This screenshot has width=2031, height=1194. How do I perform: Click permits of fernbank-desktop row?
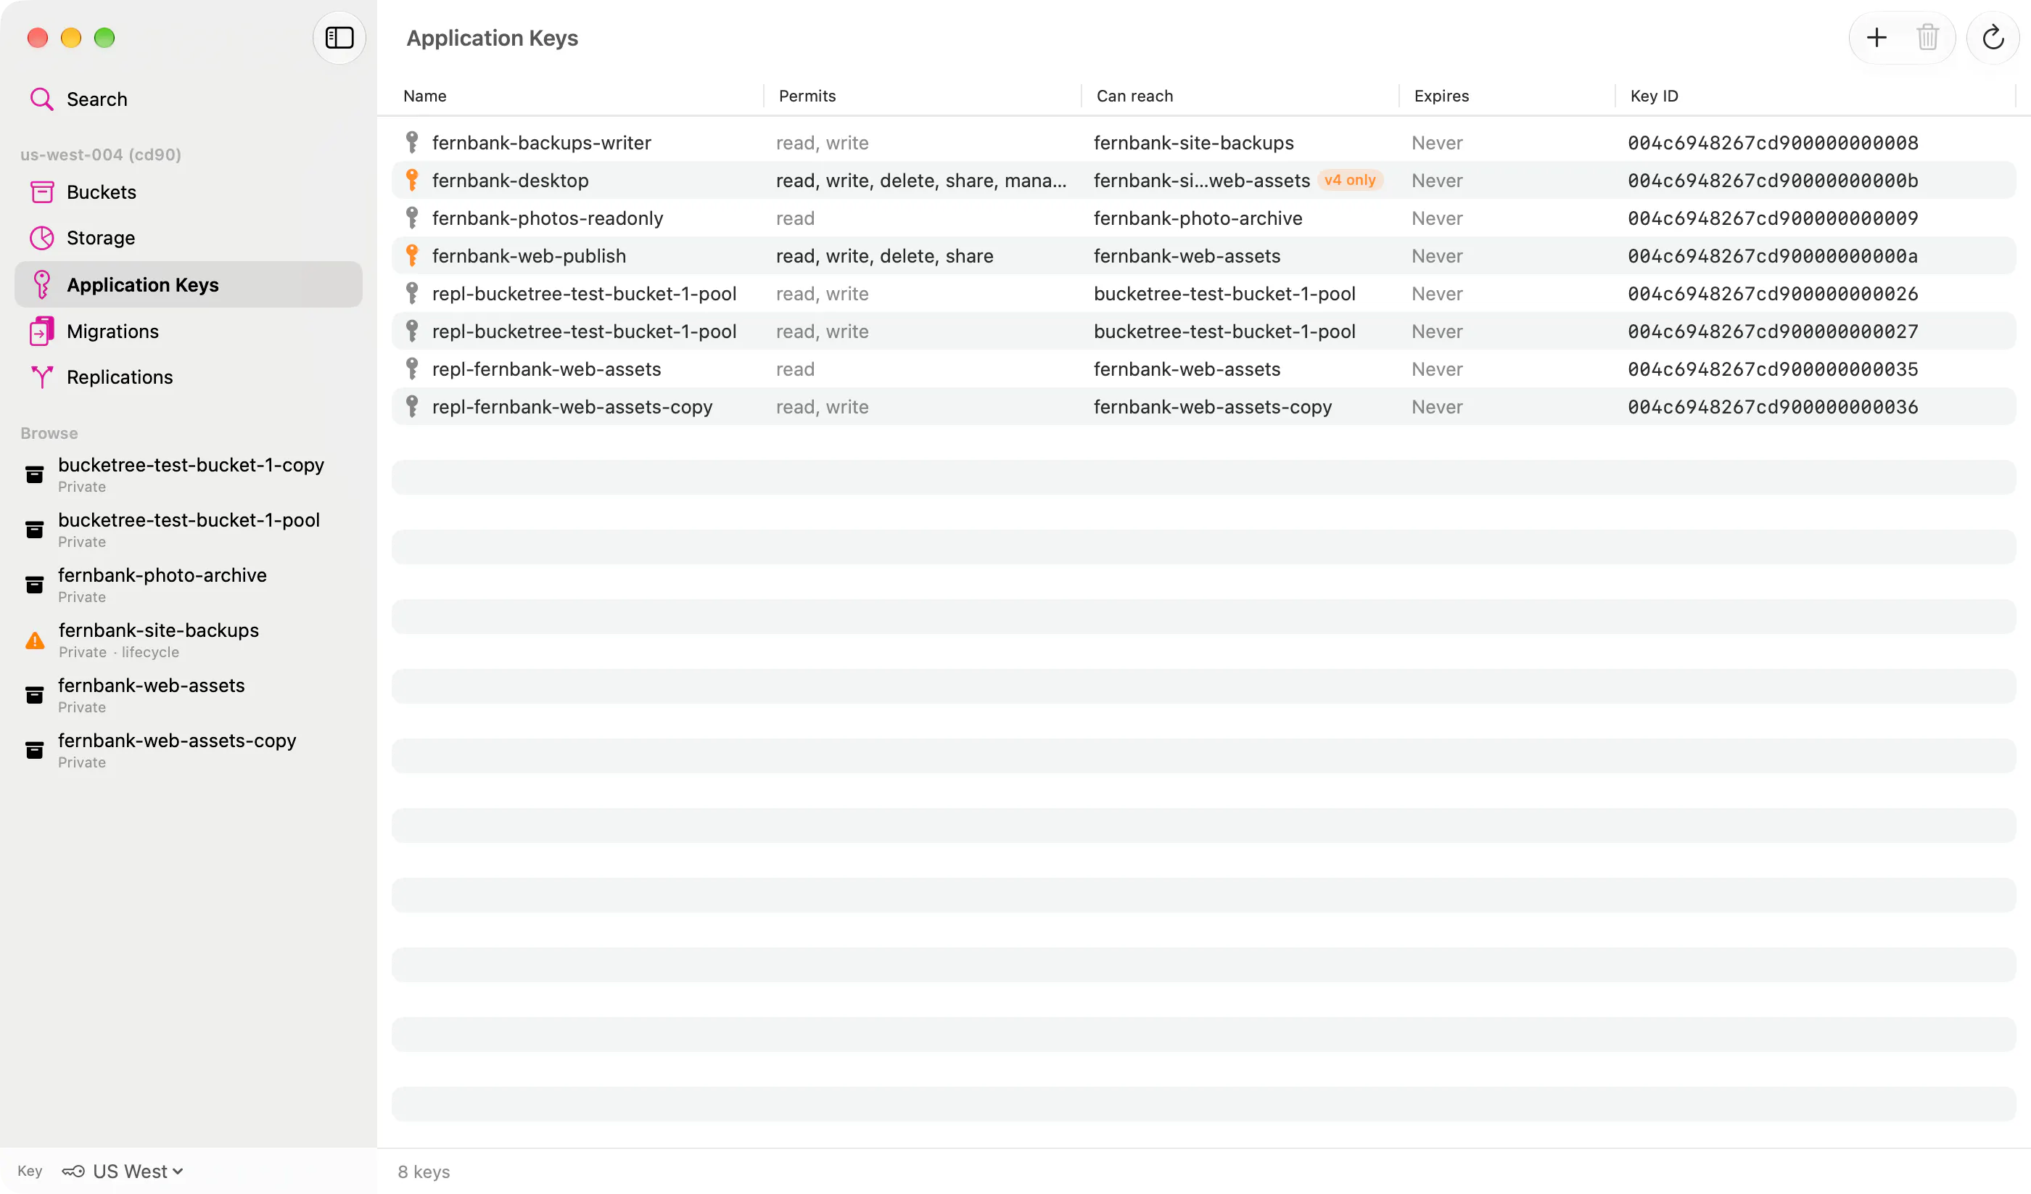pos(921,181)
